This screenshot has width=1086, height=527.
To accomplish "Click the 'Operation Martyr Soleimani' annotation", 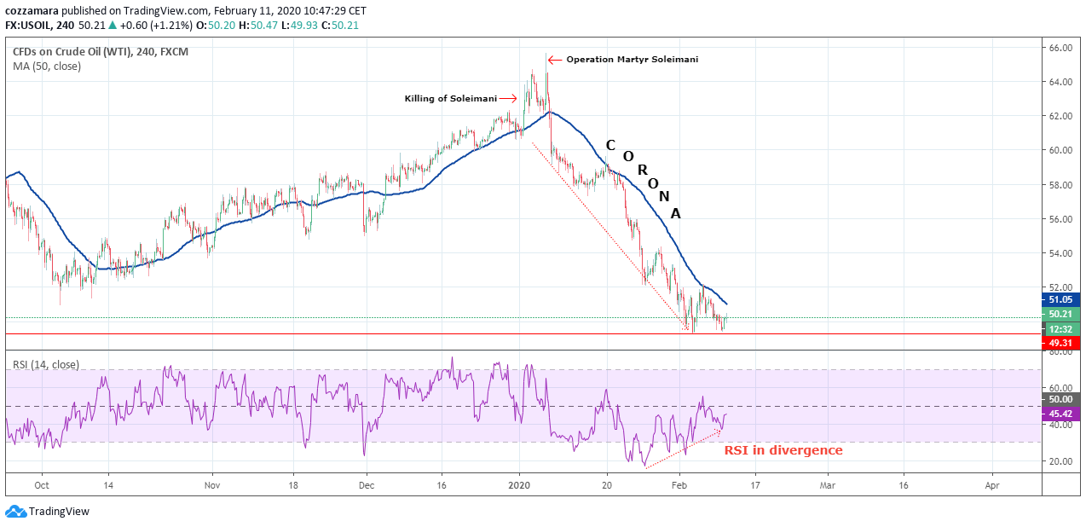I will [633, 60].
